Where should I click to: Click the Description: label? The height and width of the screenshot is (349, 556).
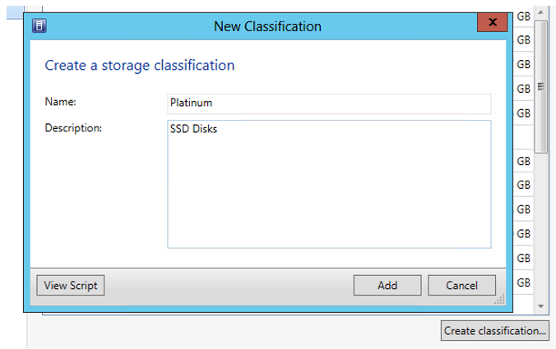[73, 127]
